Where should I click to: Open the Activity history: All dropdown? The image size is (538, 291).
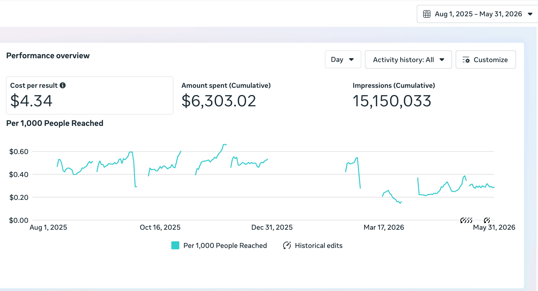[x=408, y=59]
